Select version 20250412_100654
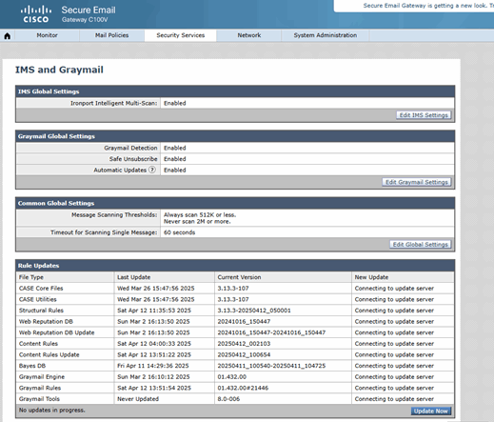 pyautogui.click(x=244, y=354)
